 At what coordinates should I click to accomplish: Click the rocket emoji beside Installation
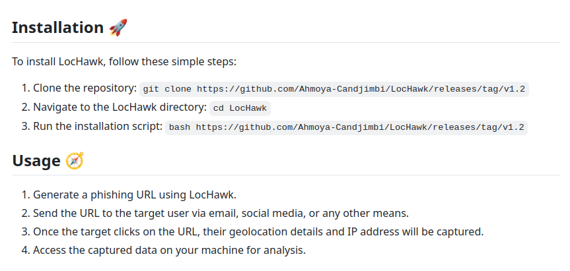point(118,27)
